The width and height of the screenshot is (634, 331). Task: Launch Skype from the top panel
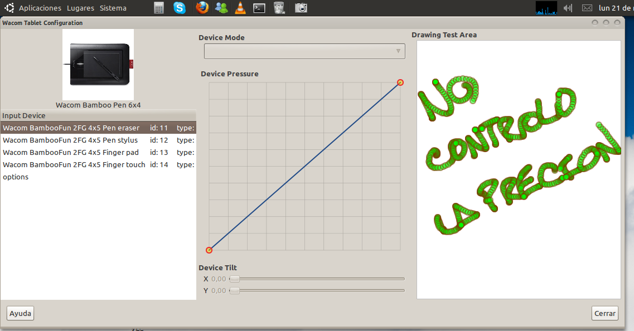click(180, 8)
